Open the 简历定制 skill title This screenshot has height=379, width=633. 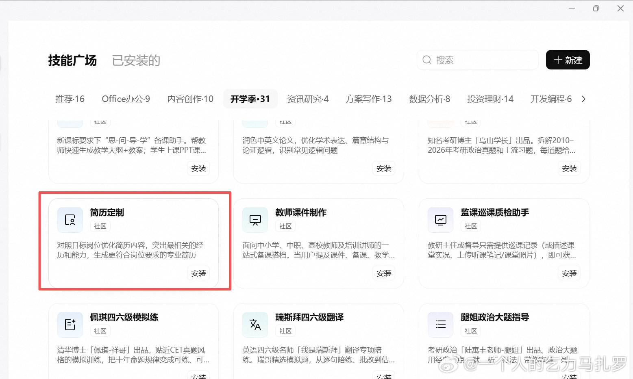click(107, 212)
